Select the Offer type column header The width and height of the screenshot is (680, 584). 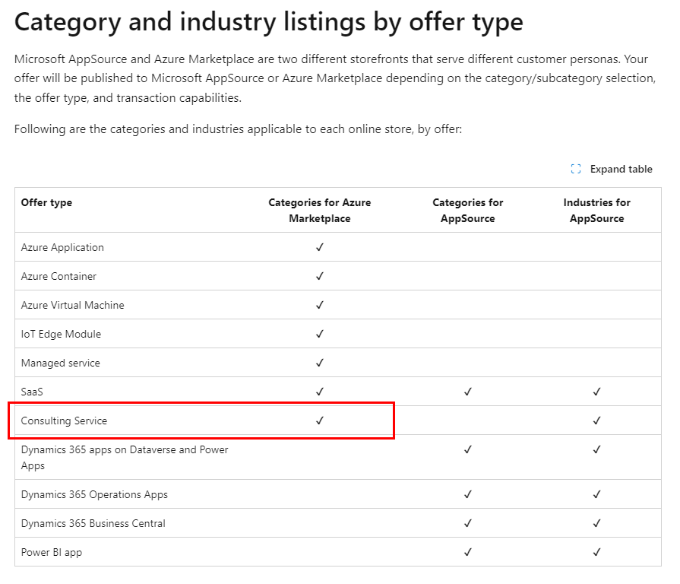[46, 202]
